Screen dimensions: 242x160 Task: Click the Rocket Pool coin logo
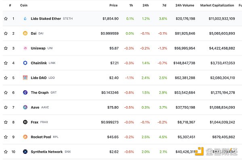point(25,137)
